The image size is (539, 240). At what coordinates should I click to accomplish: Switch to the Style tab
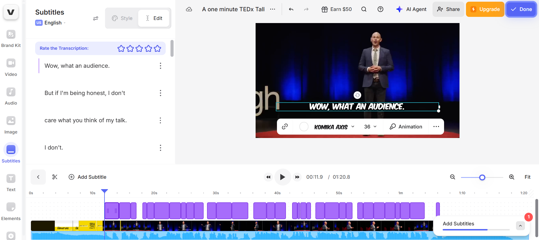pyautogui.click(x=122, y=18)
